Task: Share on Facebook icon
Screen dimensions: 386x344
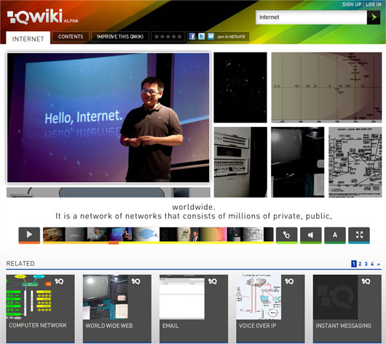Action: click(x=192, y=36)
